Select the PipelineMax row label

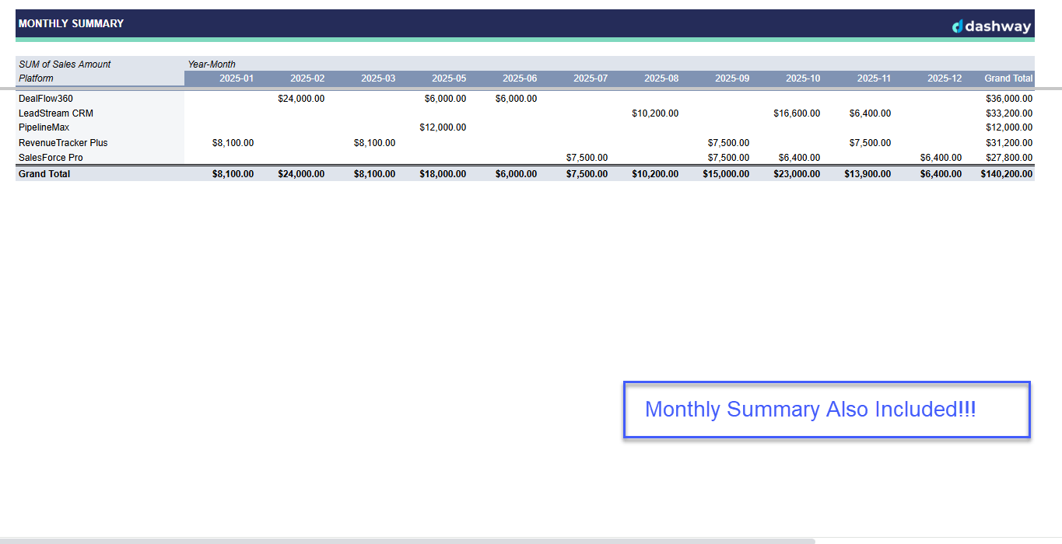[x=44, y=127]
